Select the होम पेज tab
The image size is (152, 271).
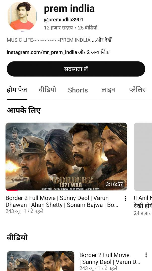17,90
